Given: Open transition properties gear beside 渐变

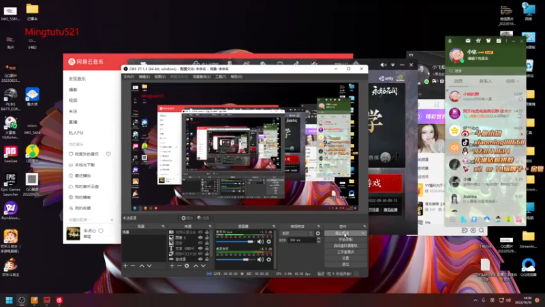Looking at the screenshot, I should click(x=317, y=233).
